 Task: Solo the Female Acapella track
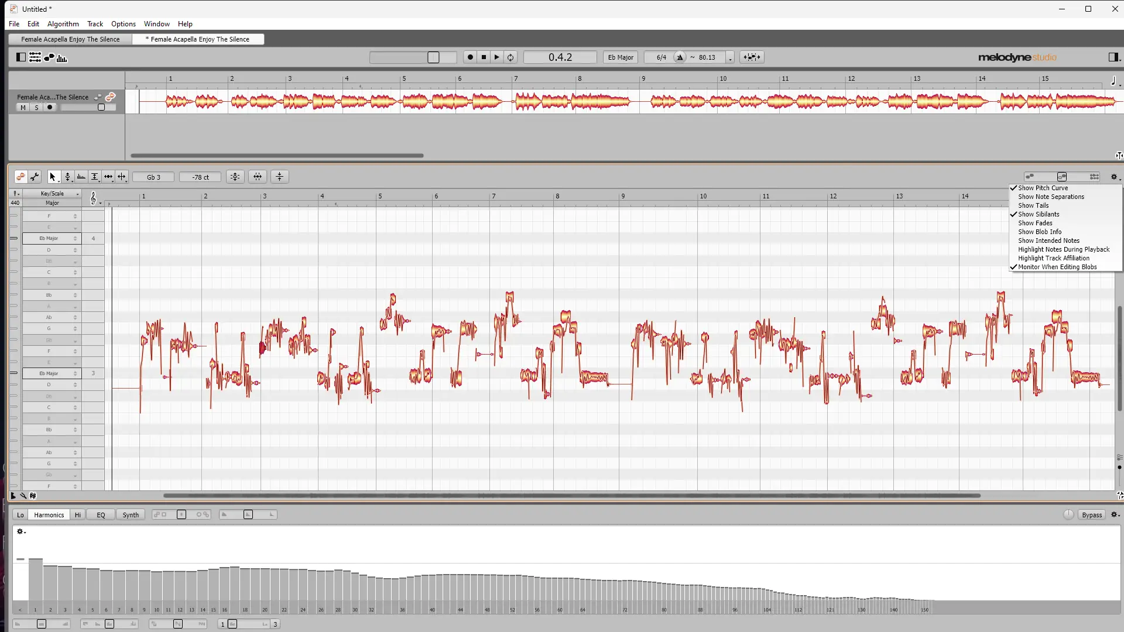(36, 108)
